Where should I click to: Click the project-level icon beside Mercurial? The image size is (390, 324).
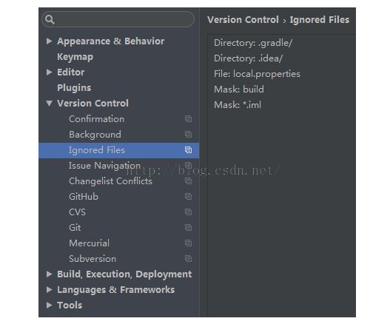(188, 243)
